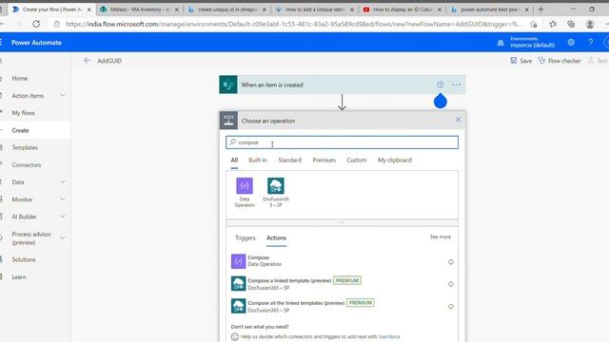Viewport: 609px width, 342px height.
Task: Open the UserVoice link
Action: [x=389, y=336]
